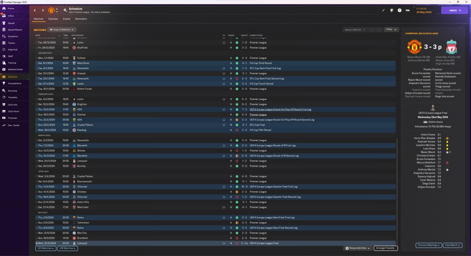This screenshot has height=256, width=471.
Task: Open the Competitions trophy icon
Action: point(4,83)
